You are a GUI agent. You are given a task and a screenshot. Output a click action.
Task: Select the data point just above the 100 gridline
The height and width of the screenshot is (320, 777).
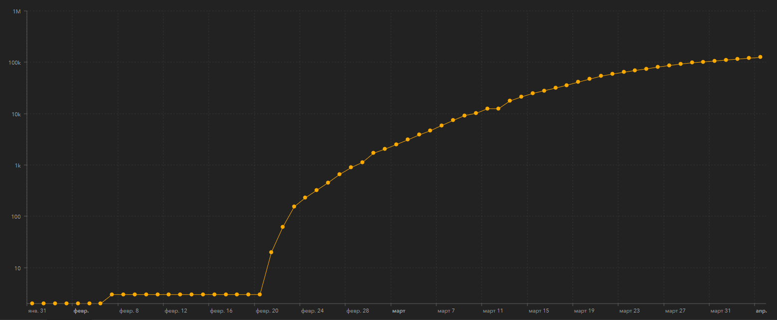pos(294,206)
